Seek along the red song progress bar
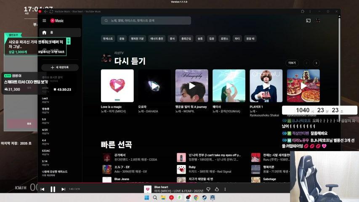This screenshot has width=359, height=202. coord(164,183)
